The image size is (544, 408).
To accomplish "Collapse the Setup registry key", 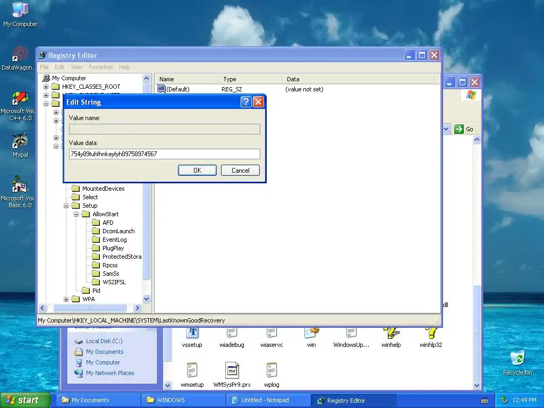I will (x=66, y=206).
